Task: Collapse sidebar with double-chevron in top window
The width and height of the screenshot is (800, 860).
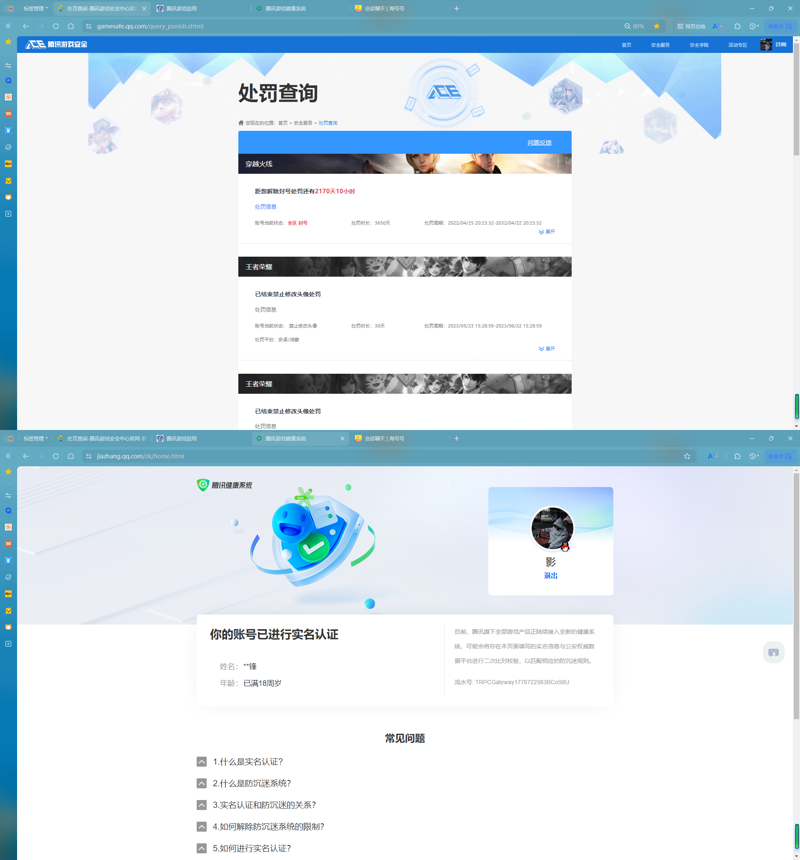Action: click(x=8, y=26)
